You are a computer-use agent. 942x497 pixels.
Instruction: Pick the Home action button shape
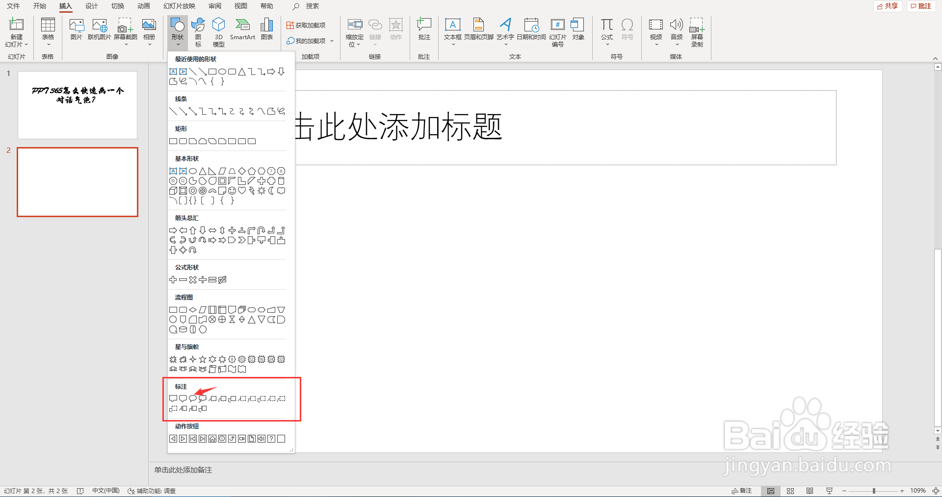[x=212, y=439]
